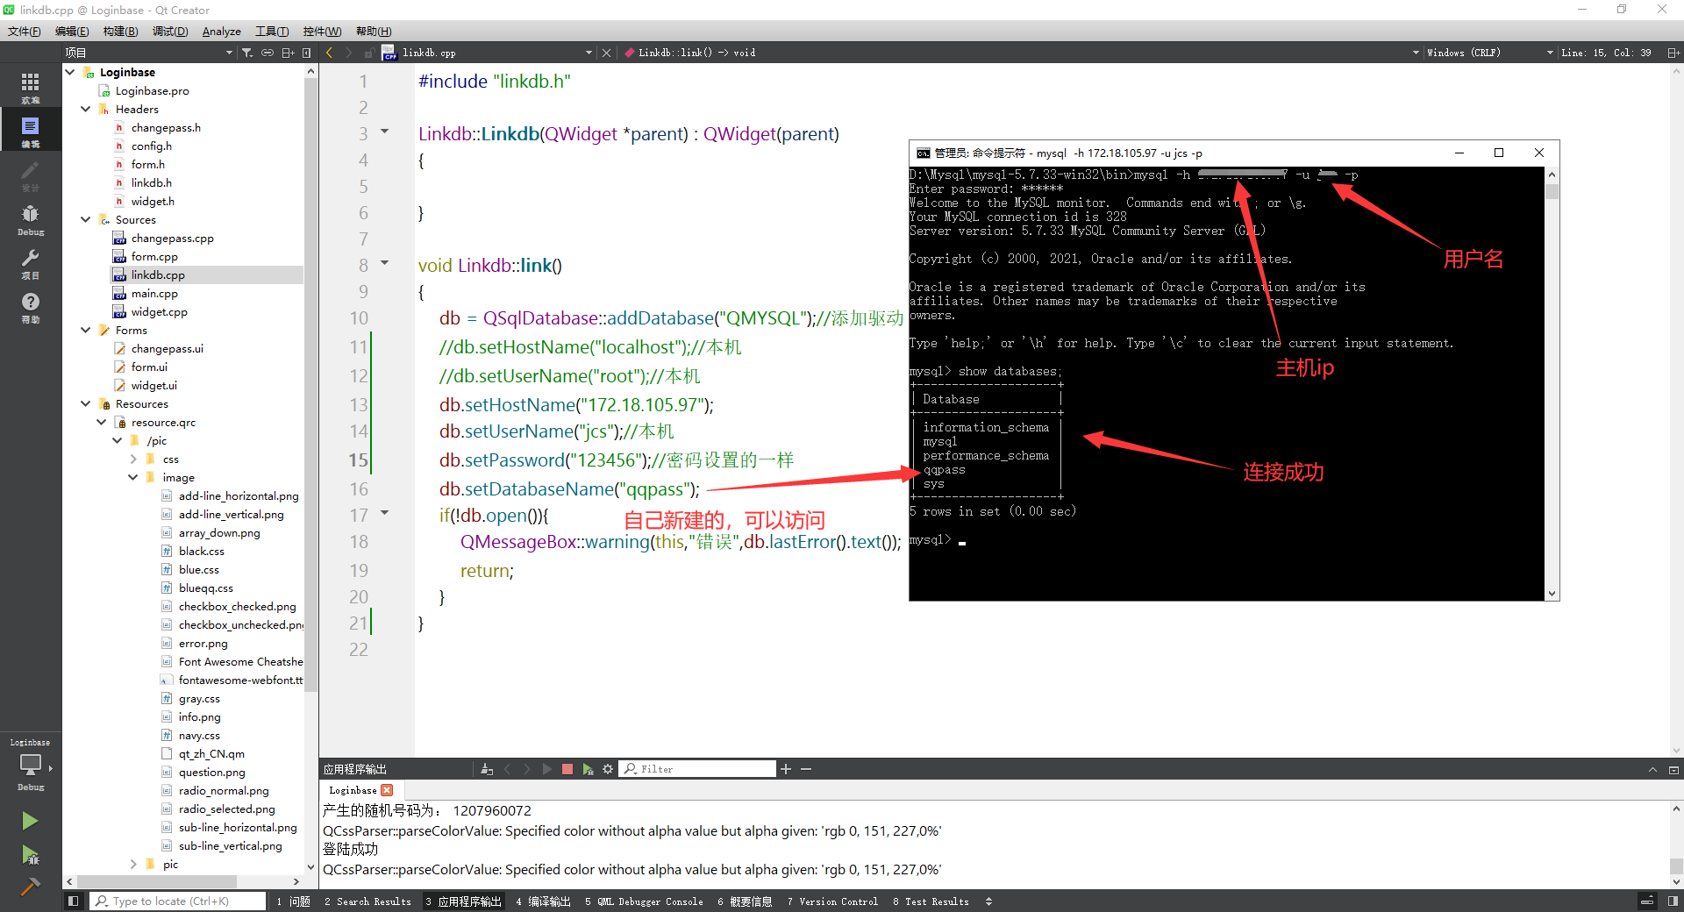Toggle the right sidebar button in status bar

(x=1673, y=901)
